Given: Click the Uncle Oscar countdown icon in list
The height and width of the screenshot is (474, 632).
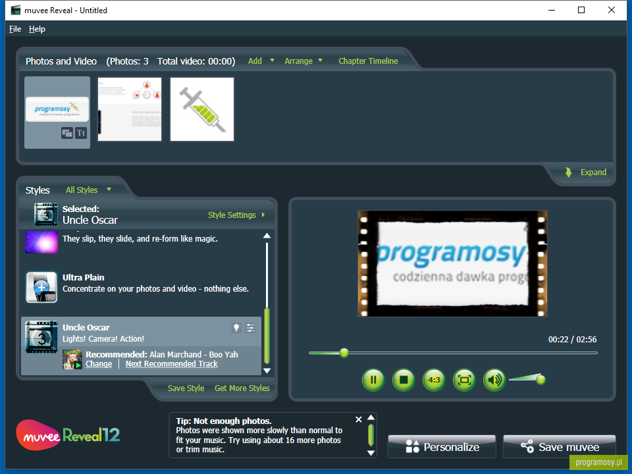Looking at the screenshot, I should (x=41, y=337).
